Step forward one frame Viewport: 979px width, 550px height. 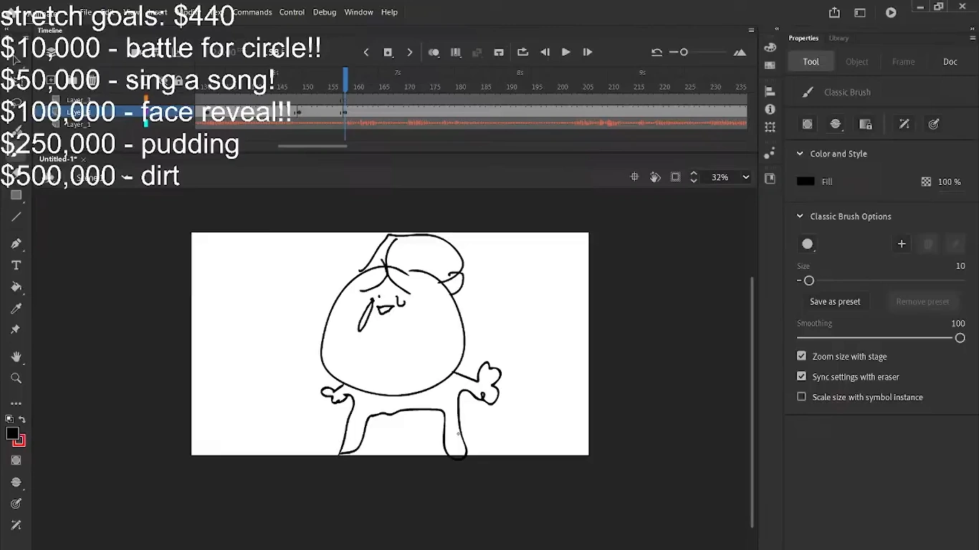[587, 52]
